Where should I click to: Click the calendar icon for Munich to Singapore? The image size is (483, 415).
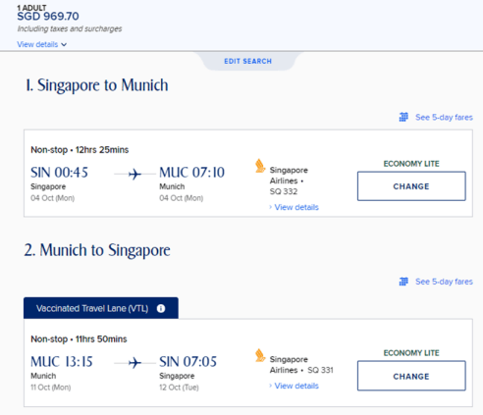tap(403, 282)
